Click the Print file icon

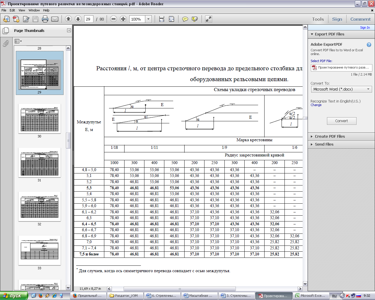point(45,19)
